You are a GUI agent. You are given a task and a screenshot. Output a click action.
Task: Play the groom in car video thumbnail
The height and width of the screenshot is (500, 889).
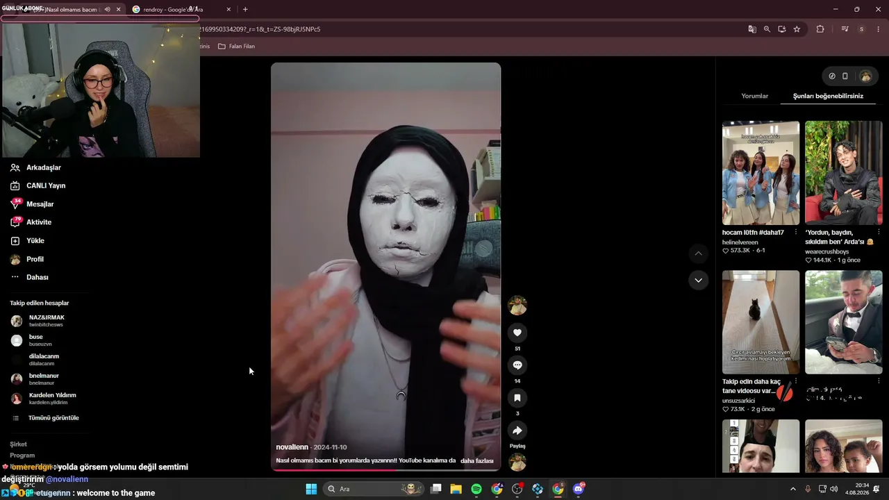point(843,322)
